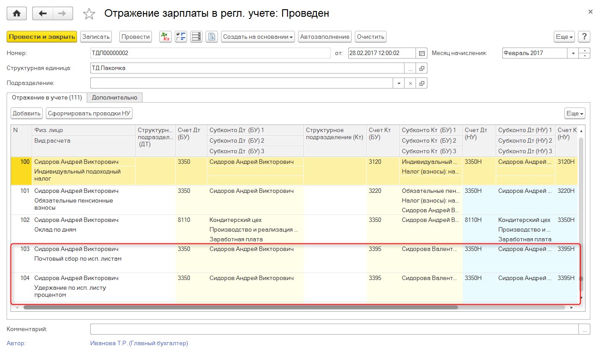Add document to favorites with star icon

click(x=89, y=14)
